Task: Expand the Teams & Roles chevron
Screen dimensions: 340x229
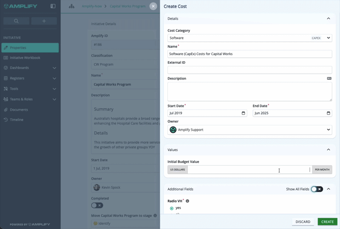Action: (54, 99)
